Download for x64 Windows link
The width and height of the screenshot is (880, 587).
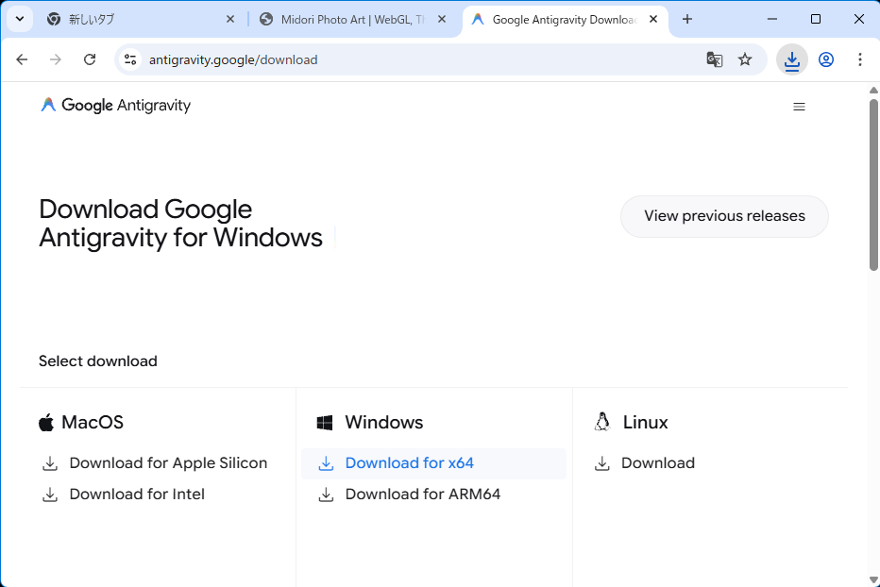pyautogui.click(x=409, y=463)
